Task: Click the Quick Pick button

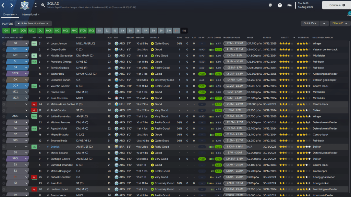Action: click(310, 23)
